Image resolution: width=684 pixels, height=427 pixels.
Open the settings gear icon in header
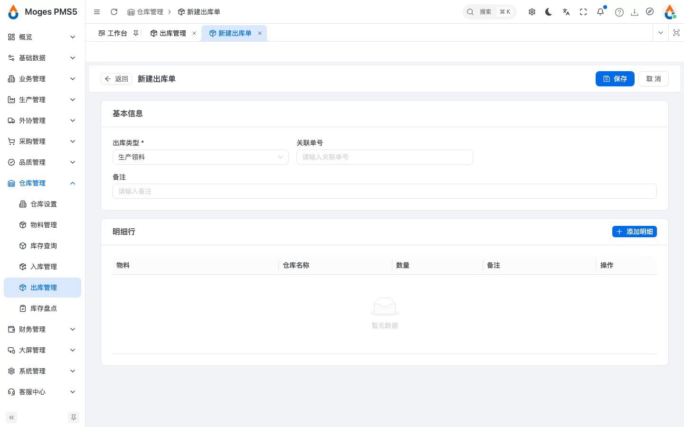(532, 12)
